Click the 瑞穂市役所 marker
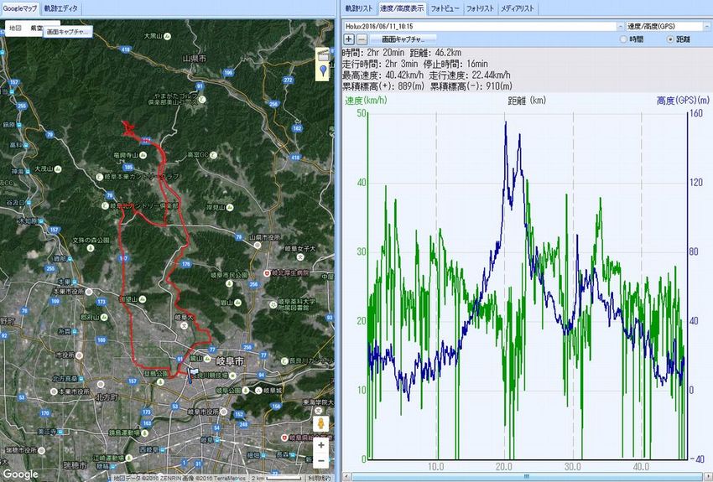 42,450
